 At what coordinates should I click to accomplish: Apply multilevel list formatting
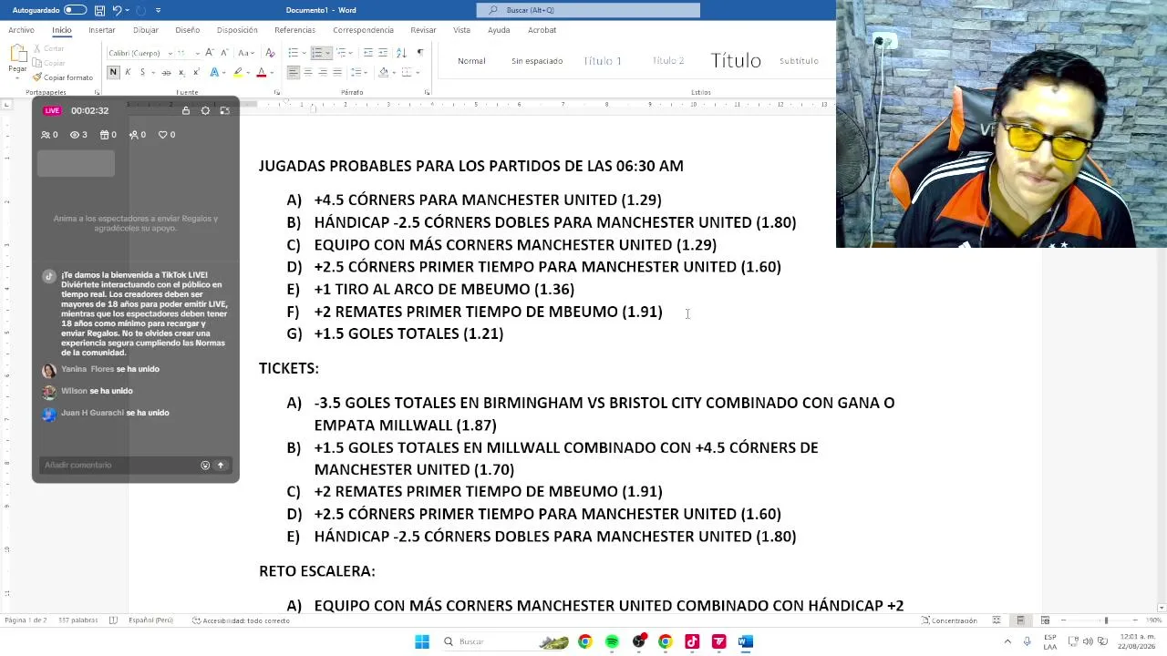point(342,53)
